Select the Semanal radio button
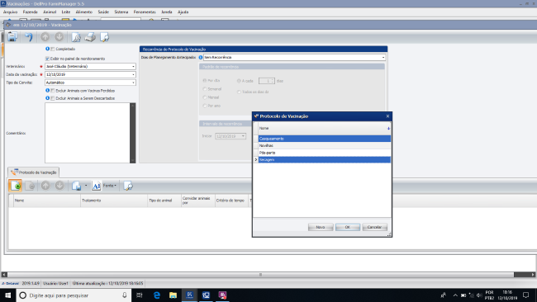537x302 pixels. click(205, 89)
